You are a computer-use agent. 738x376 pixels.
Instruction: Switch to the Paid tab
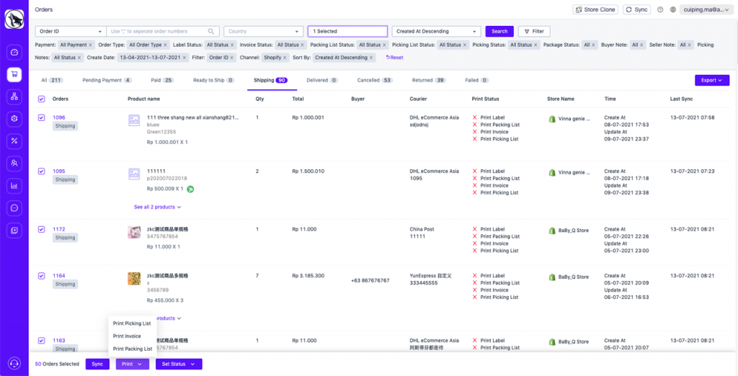[x=162, y=81]
